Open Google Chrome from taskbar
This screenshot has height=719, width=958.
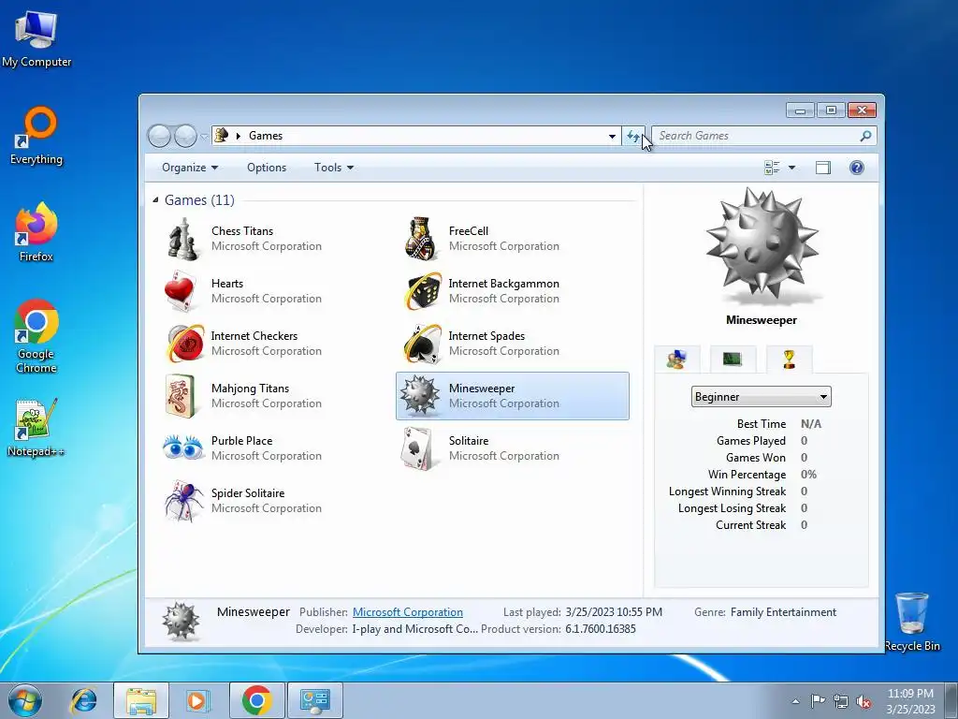coord(256,700)
